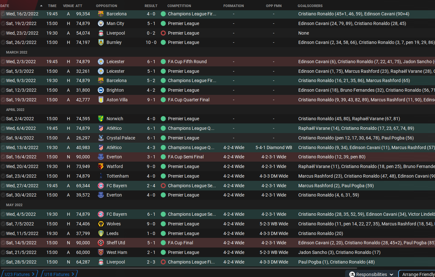
Task: Toggle the checkmark on the 2/4/2022 Norwich row
Action: pyautogui.click(x=3, y=119)
